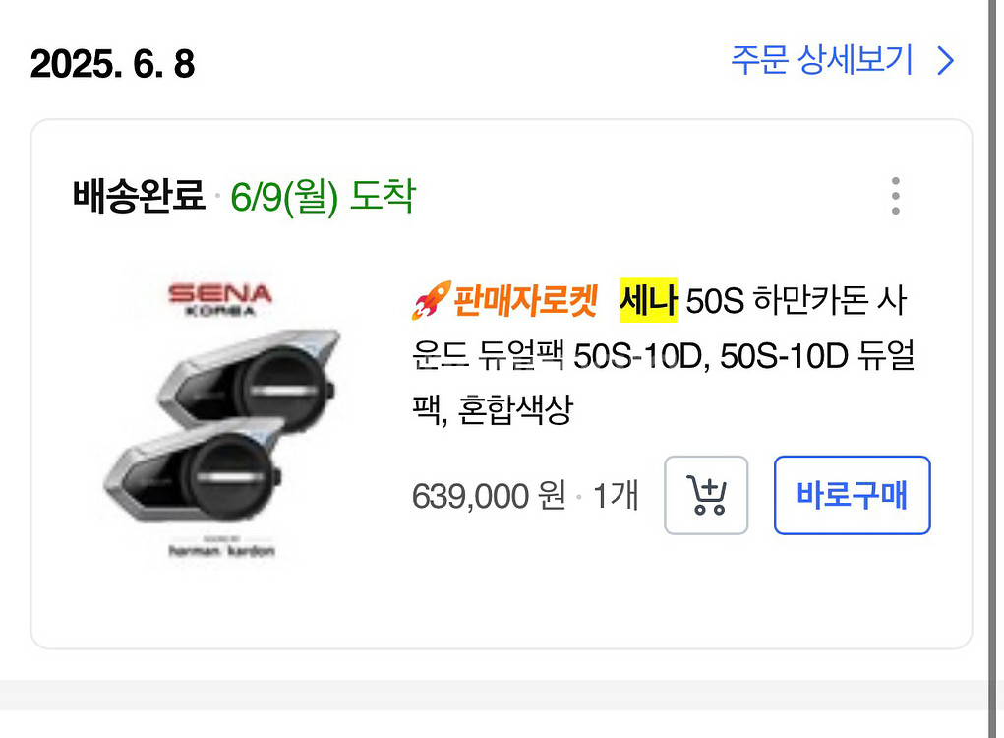Click the 1개 quantity label
The image size is (1004, 738).
click(616, 496)
